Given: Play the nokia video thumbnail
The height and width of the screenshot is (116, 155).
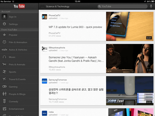Looking at the screenshot, I should (131, 112).
